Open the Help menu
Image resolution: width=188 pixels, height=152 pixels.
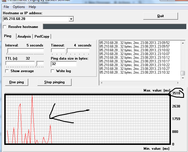pyautogui.click(x=32, y=7)
